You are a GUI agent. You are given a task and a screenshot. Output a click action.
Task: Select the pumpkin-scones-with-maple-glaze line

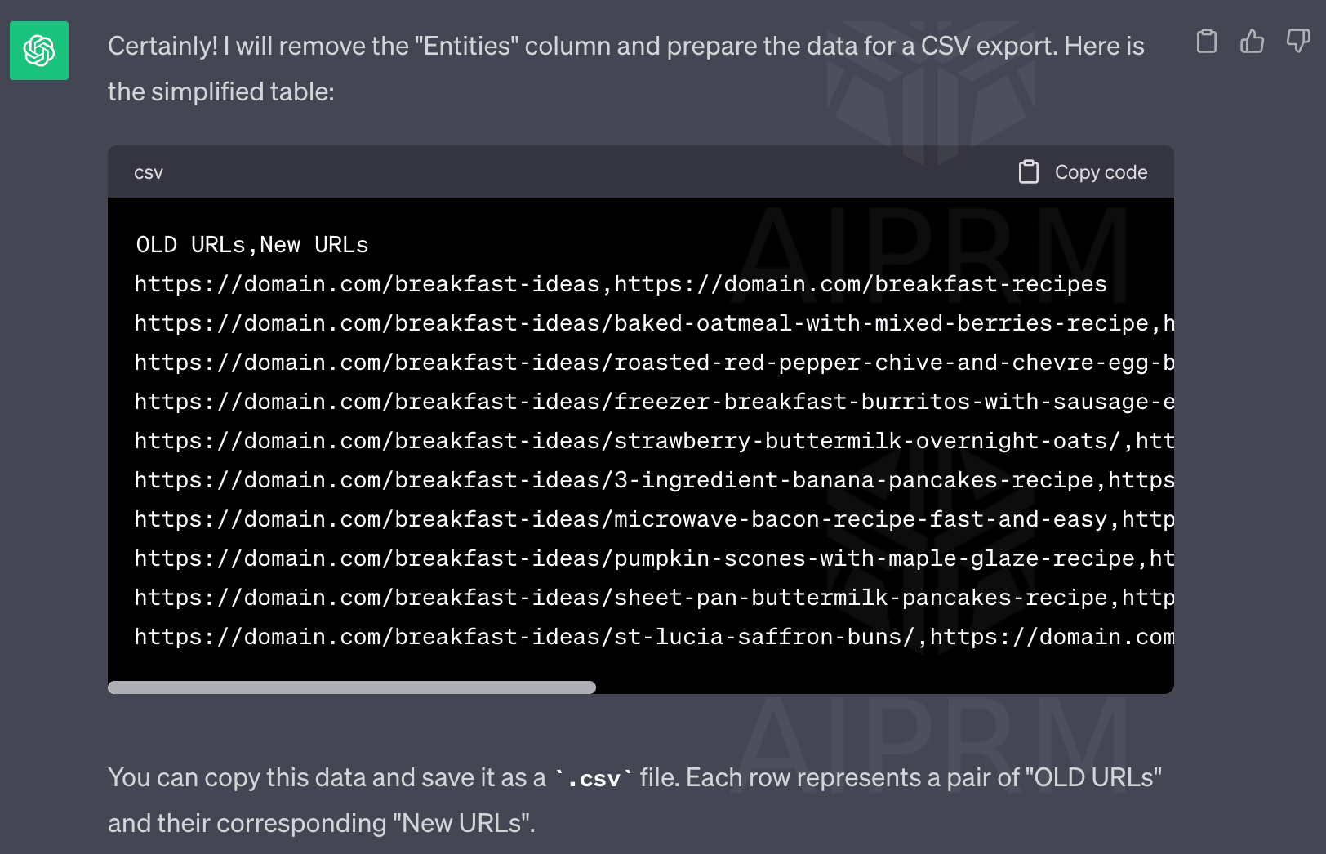click(654, 558)
